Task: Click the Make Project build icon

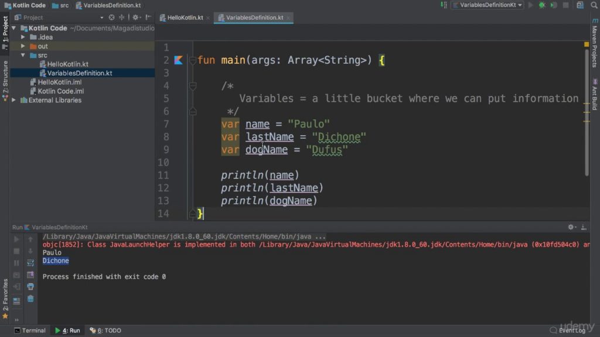Action: (x=444, y=5)
